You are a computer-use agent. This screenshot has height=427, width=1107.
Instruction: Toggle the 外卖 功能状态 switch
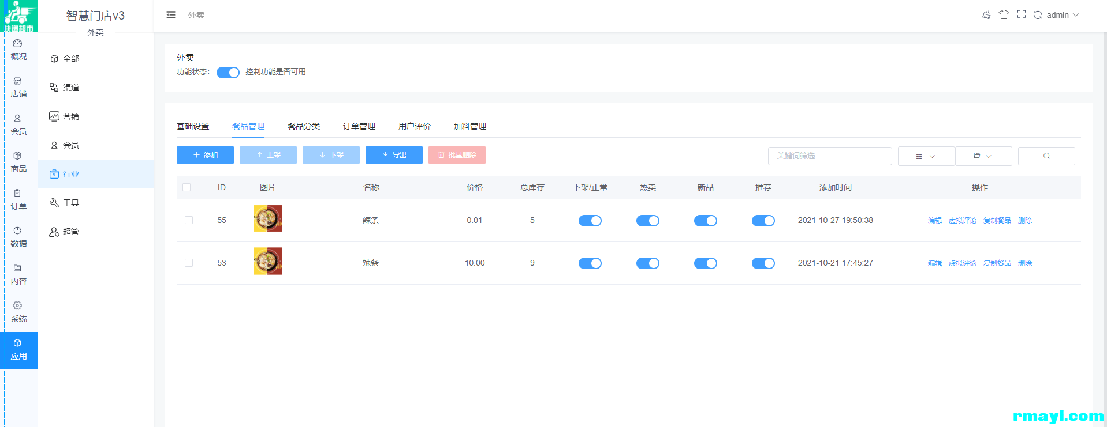[x=228, y=73]
